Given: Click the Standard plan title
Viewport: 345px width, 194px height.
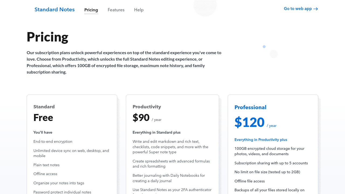Looking at the screenshot, I should 44,107.
